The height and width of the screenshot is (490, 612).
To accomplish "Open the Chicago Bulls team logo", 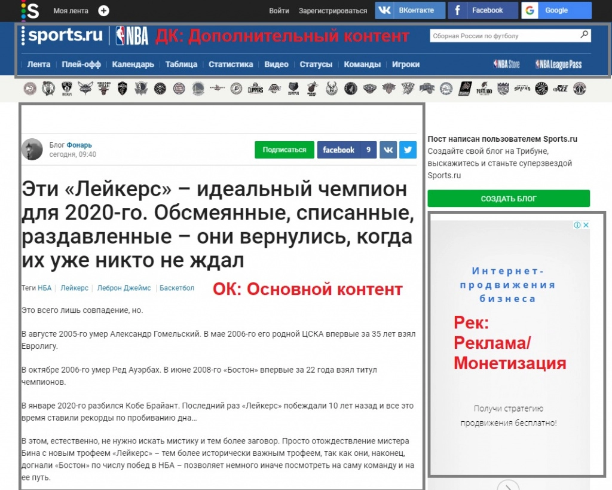I will (x=104, y=89).
